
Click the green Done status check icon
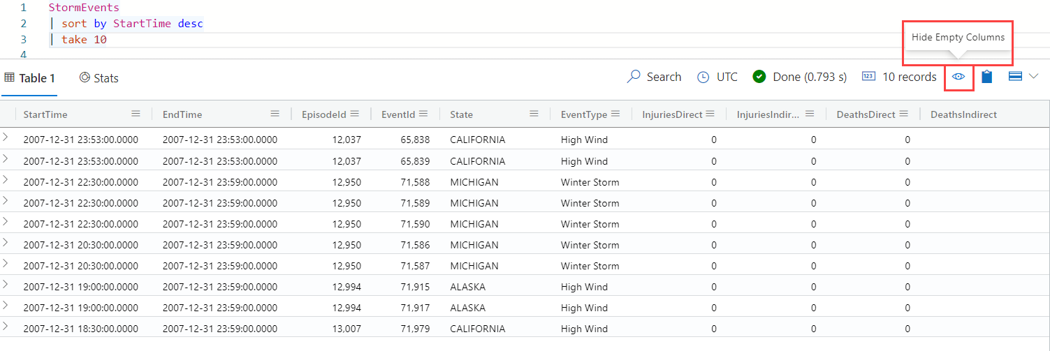pos(759,77)
